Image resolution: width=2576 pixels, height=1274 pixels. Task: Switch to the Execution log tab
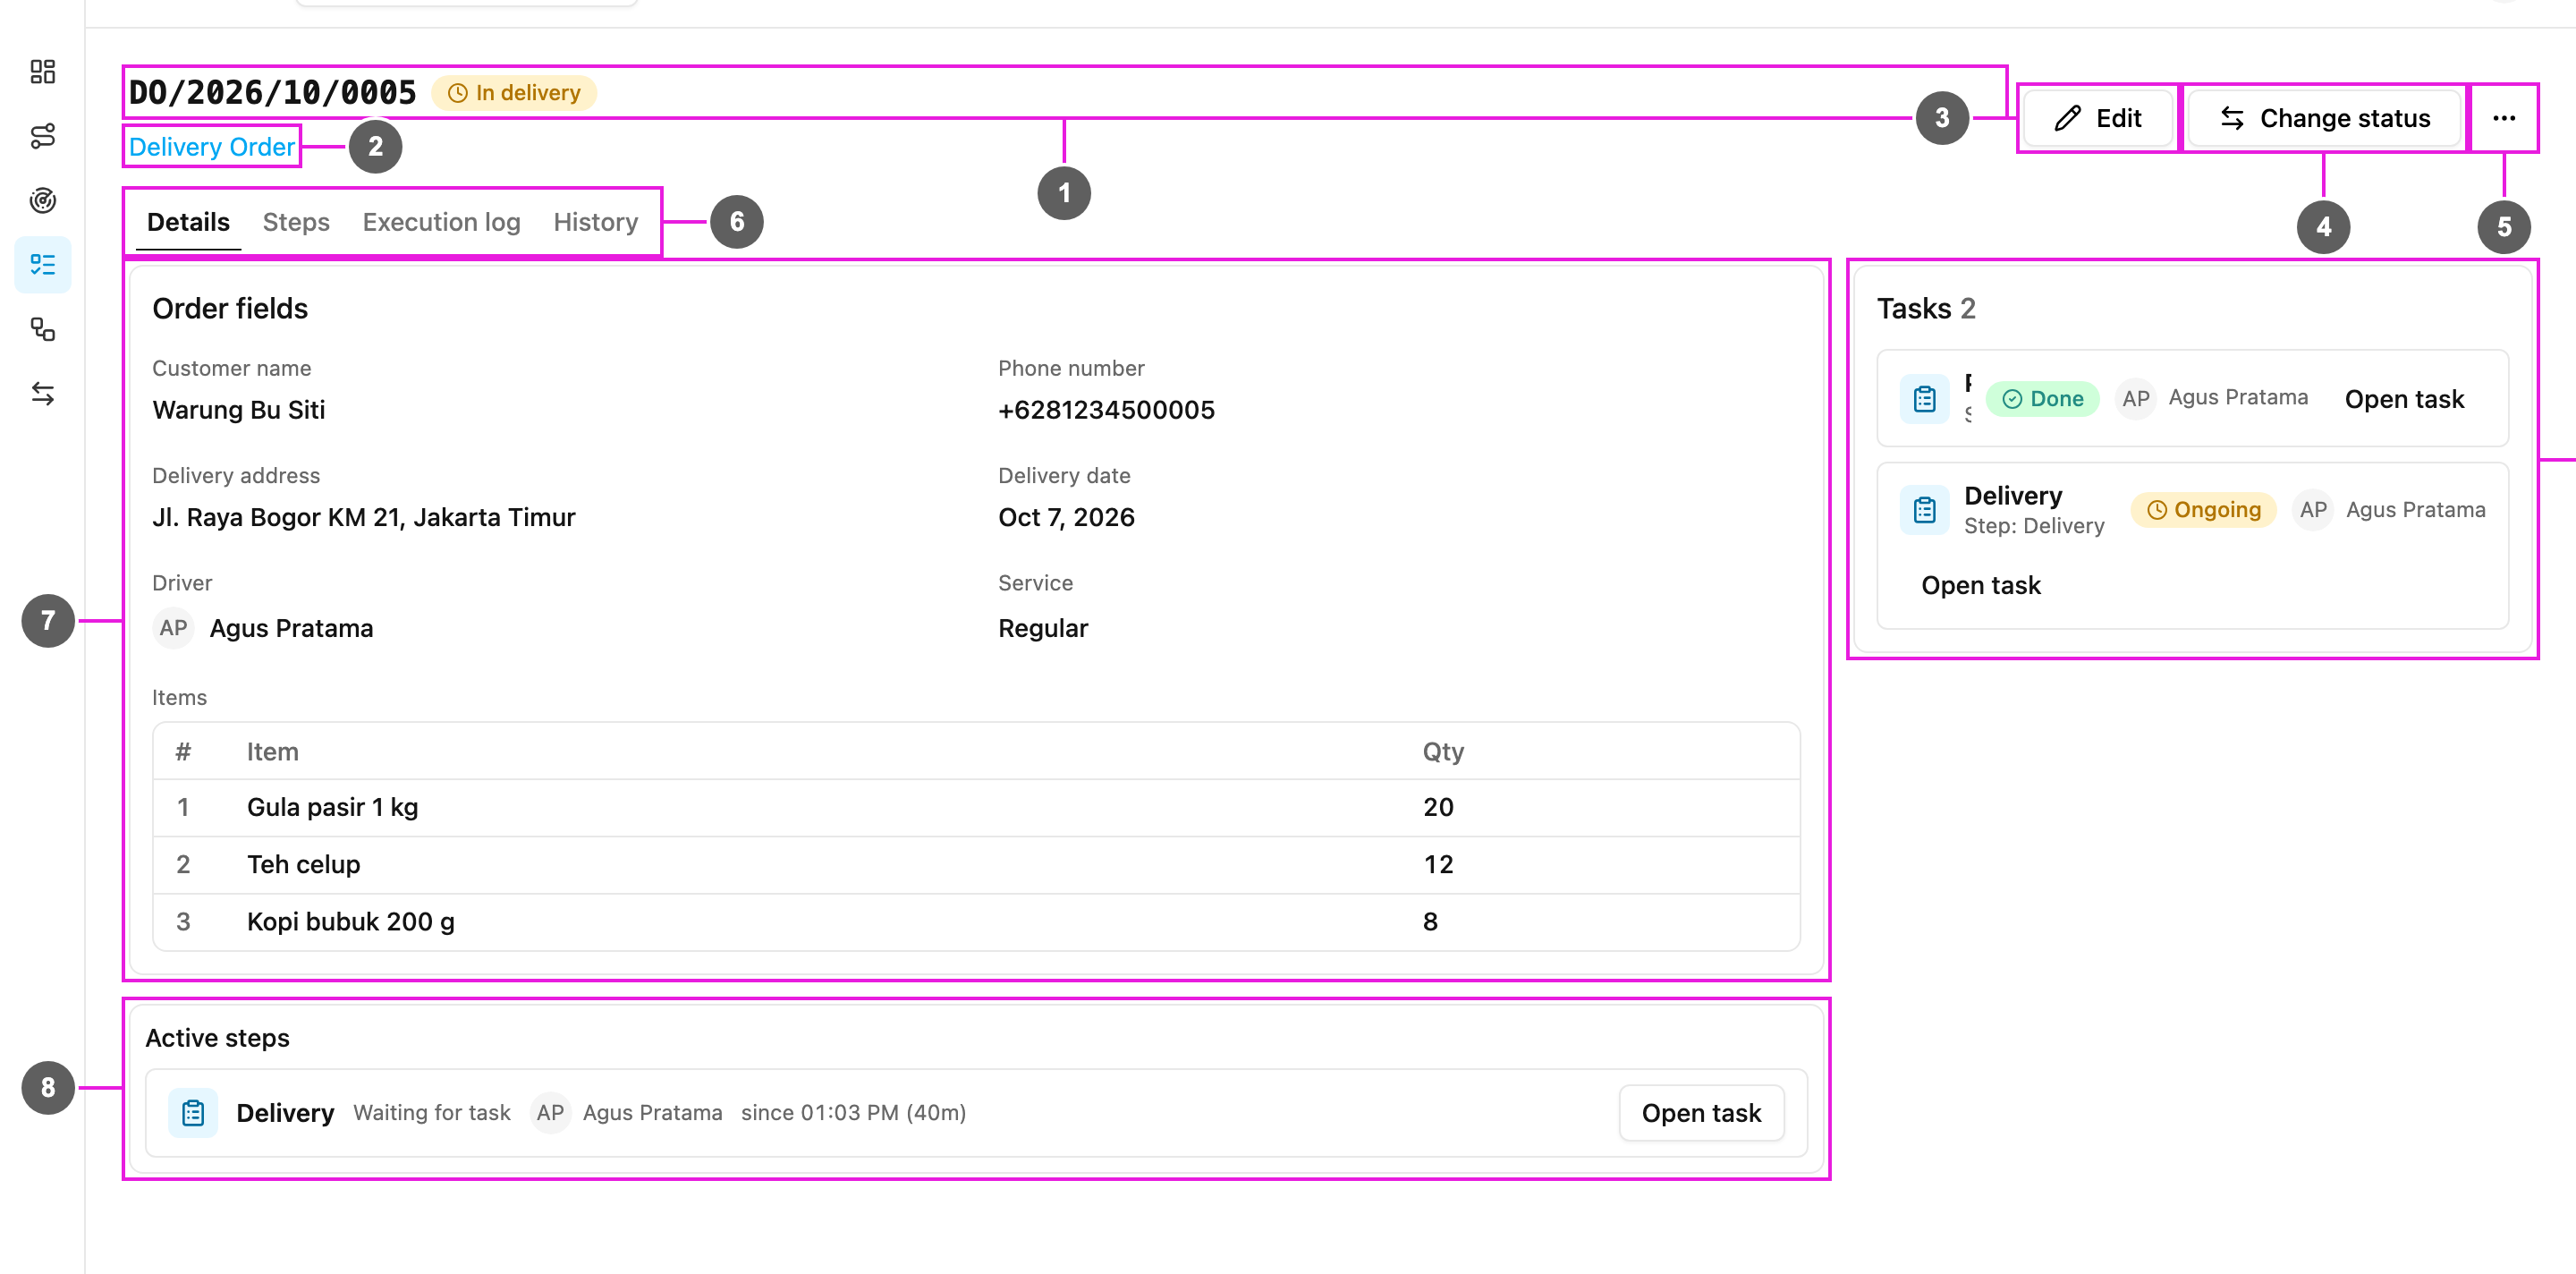[x=441, y=222]
